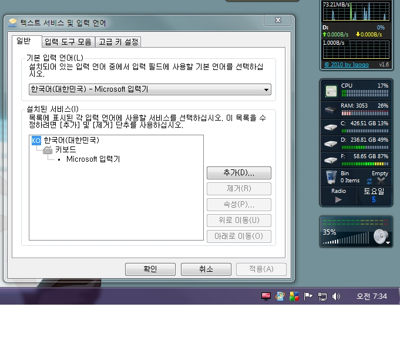Click the RAM usage bar

[365, 113]
